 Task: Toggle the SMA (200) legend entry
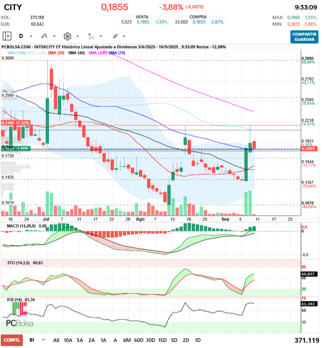coord(98,53)
